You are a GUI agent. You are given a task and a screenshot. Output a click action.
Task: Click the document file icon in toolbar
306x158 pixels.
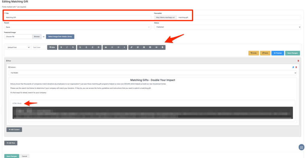click(162, 47)
